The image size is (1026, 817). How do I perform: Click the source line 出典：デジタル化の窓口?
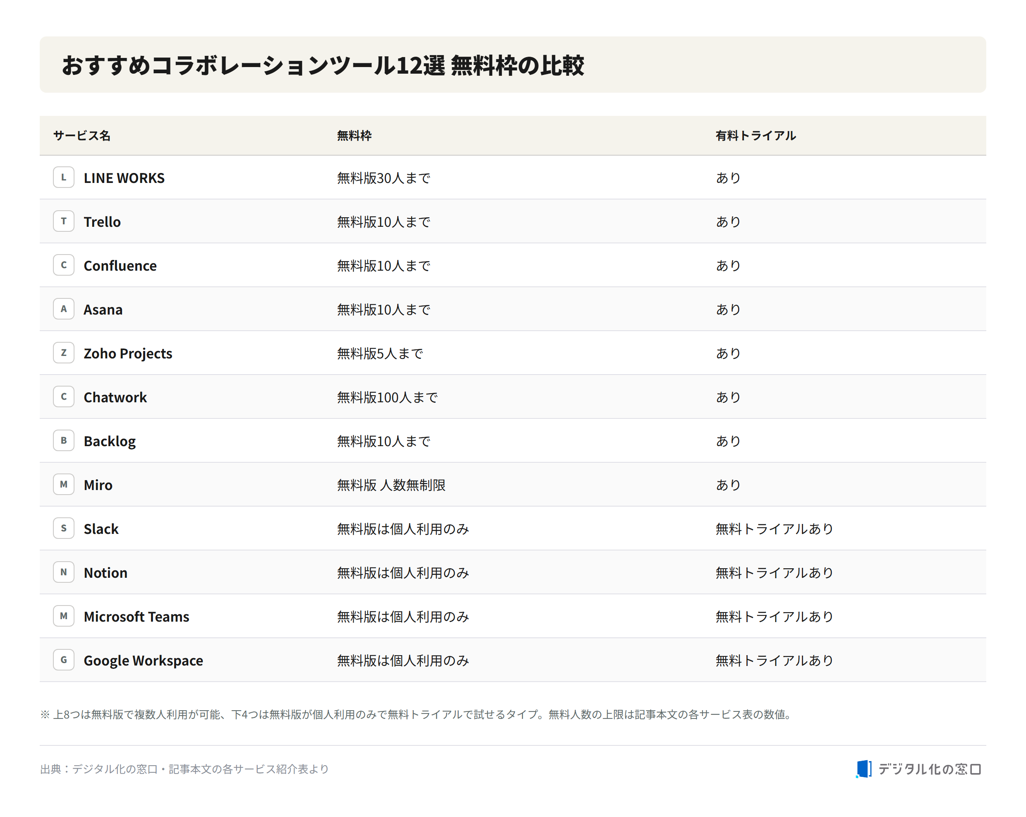tap(184, 769)
